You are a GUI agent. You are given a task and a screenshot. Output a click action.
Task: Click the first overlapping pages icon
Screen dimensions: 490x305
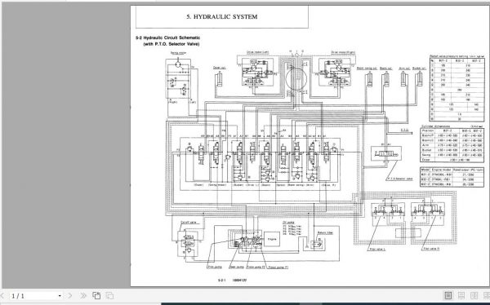(96, 295)
